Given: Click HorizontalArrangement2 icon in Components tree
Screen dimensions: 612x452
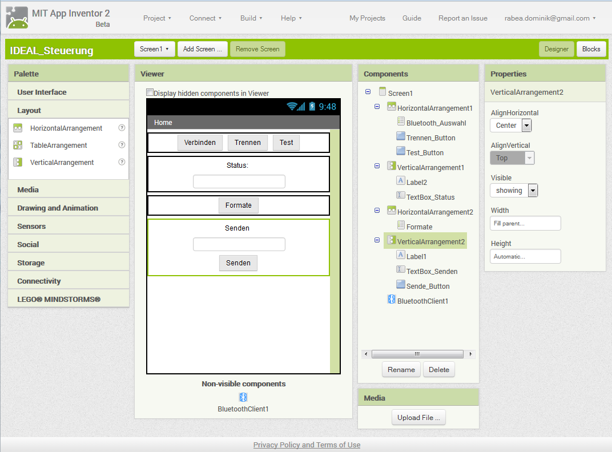Looking at the screenshot, I should (392, 210).
